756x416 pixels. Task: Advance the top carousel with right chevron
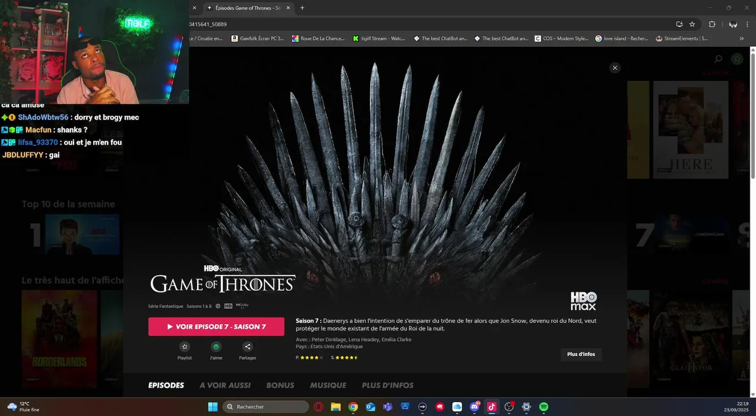click(x=739, y=133)
